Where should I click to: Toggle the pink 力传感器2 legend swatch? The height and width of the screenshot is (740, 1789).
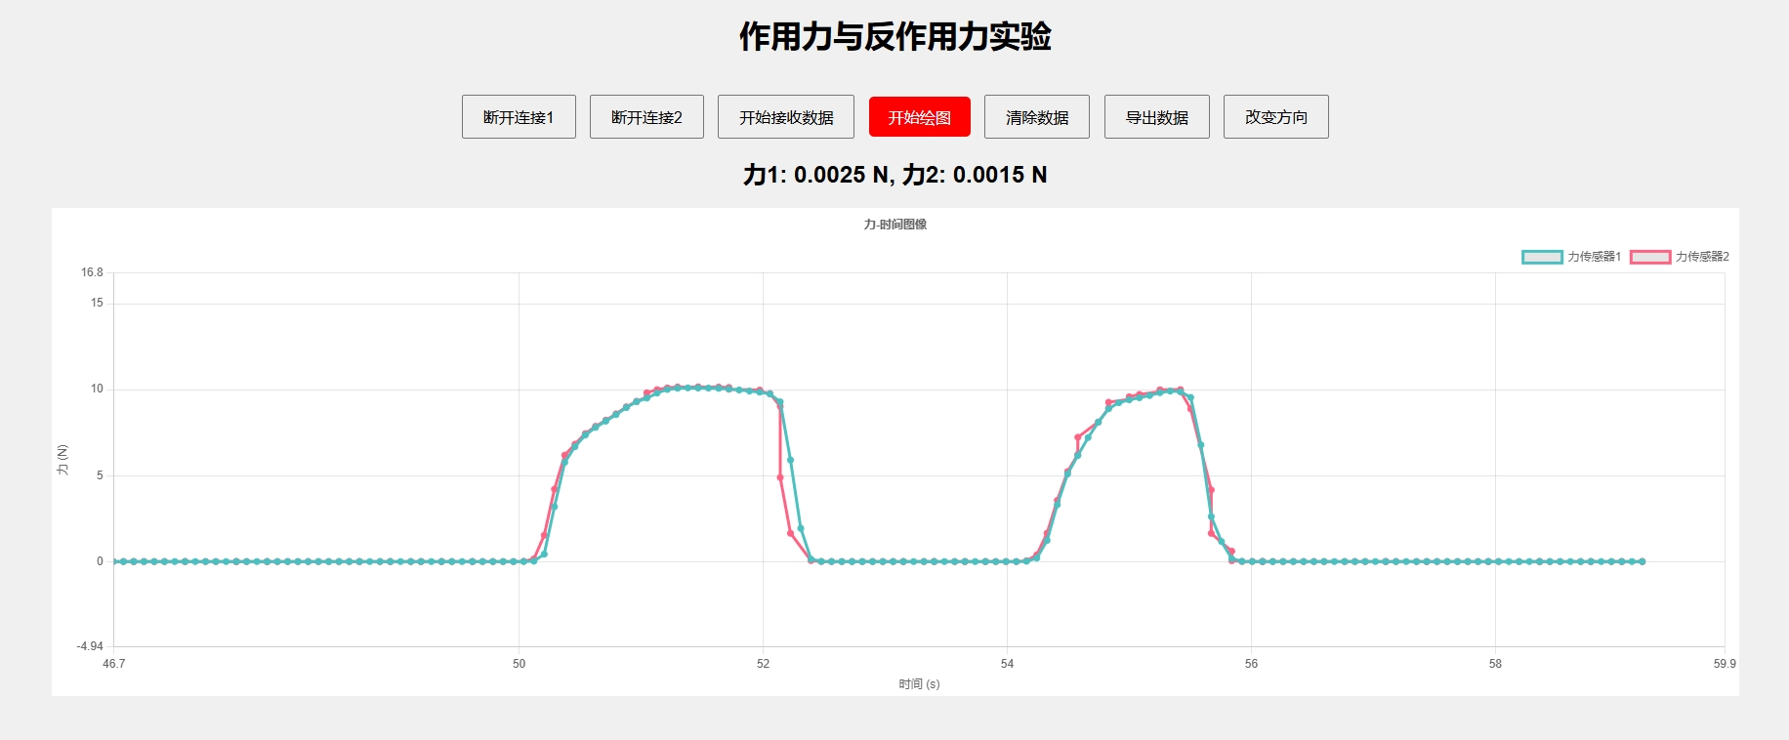[1649, 257]
